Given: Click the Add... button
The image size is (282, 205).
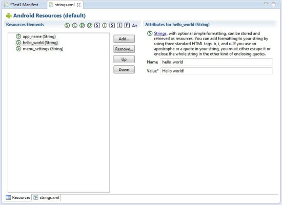Looking at the screenshot, I should click(x=124, y=39).
